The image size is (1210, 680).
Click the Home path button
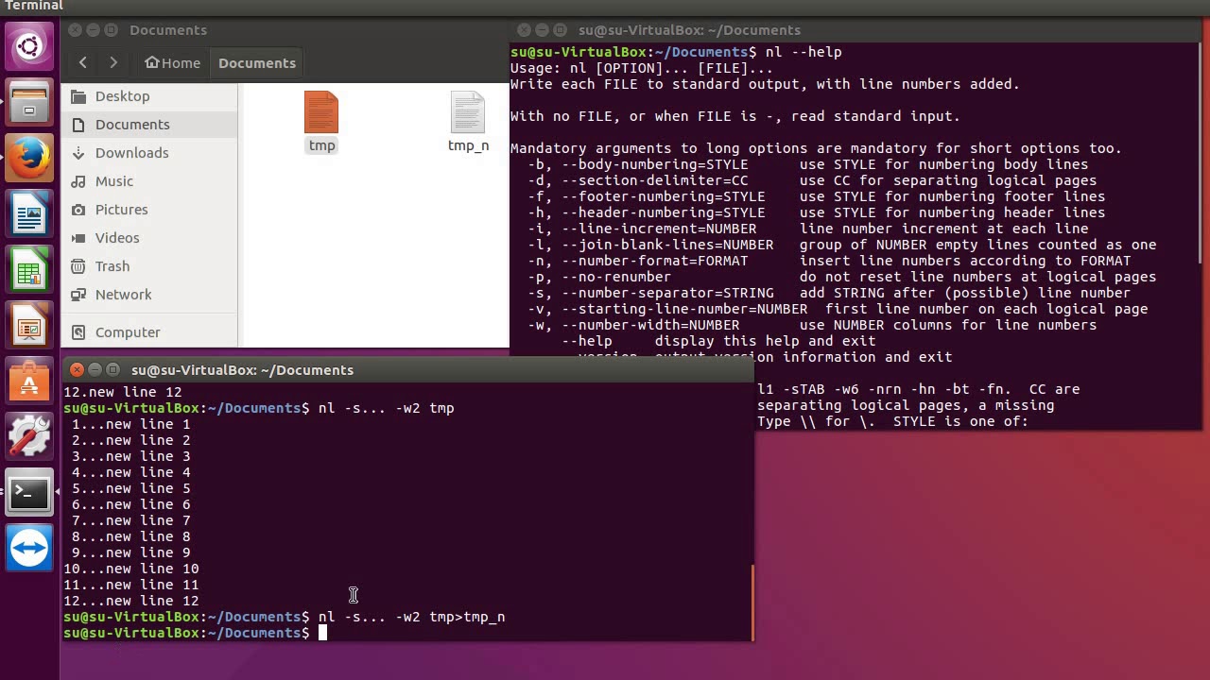coord(172,62)
